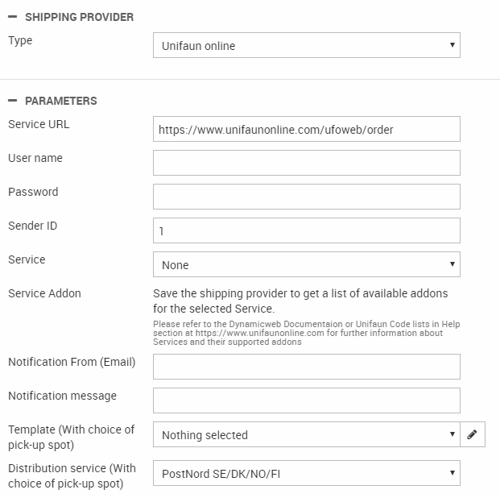Image resolution: width=500 pixels, height=498 pixels.
Task: Collapse the Shipping Provider section
Action: click(x=12, y=17)
